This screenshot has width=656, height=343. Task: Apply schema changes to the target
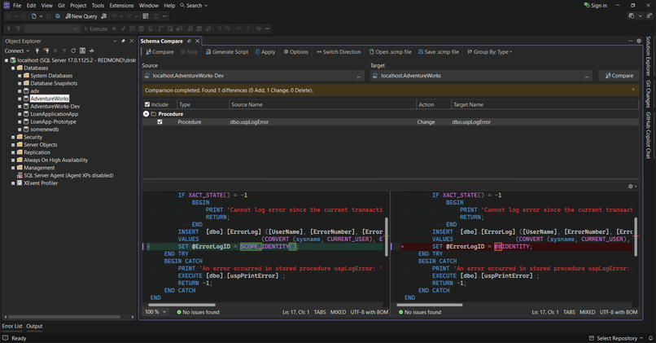[x=265, y=52]
